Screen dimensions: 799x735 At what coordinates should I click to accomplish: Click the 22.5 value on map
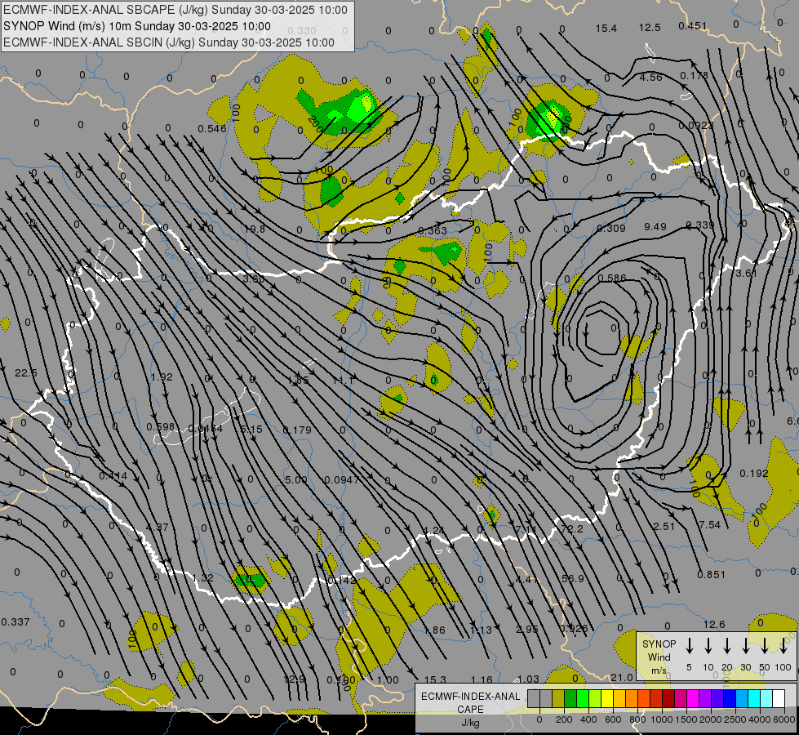pyautogui.click(x=25, y=373)
